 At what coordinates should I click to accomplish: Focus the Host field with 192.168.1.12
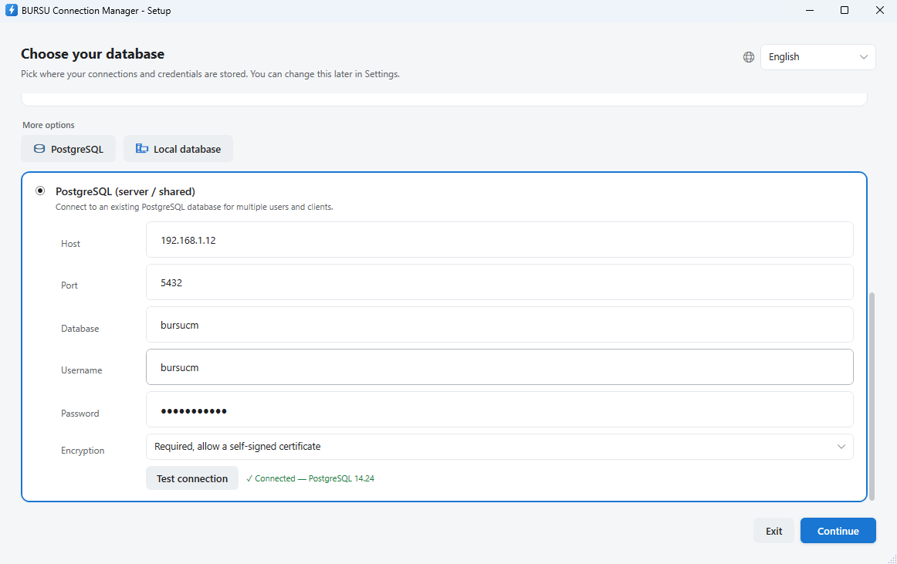499,240
